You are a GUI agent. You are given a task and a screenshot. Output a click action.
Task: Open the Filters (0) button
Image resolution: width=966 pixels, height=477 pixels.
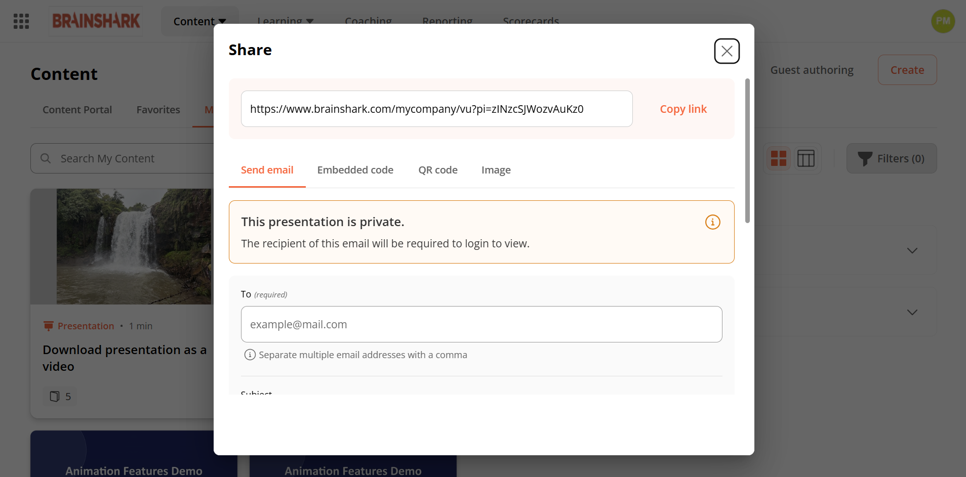892,158
